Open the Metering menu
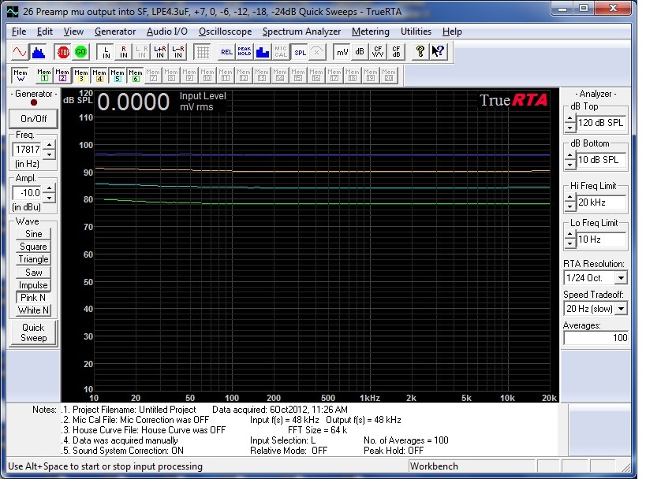 [x=371, y=32]
